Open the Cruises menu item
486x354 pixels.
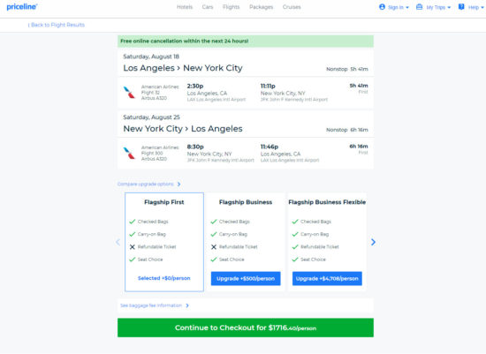(x=292, y=7)
